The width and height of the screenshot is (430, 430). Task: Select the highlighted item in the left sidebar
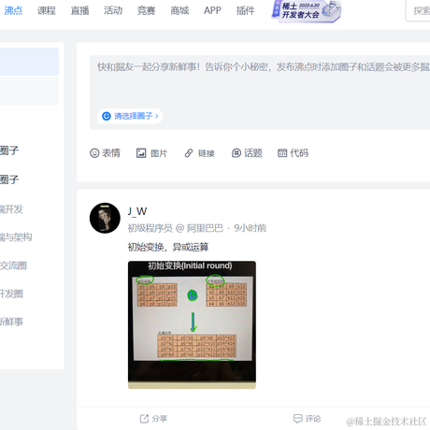(x=29, y=62)
